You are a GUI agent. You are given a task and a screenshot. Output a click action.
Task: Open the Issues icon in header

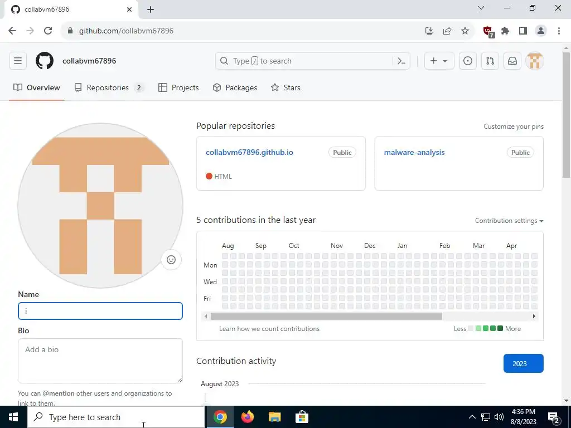point(468,61)
